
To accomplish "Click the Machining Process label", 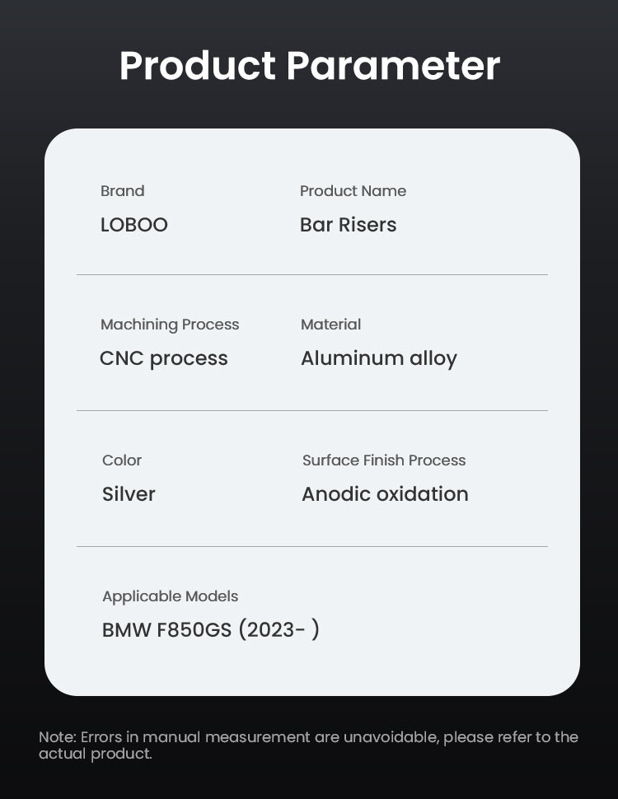I will tap(170, 325).
